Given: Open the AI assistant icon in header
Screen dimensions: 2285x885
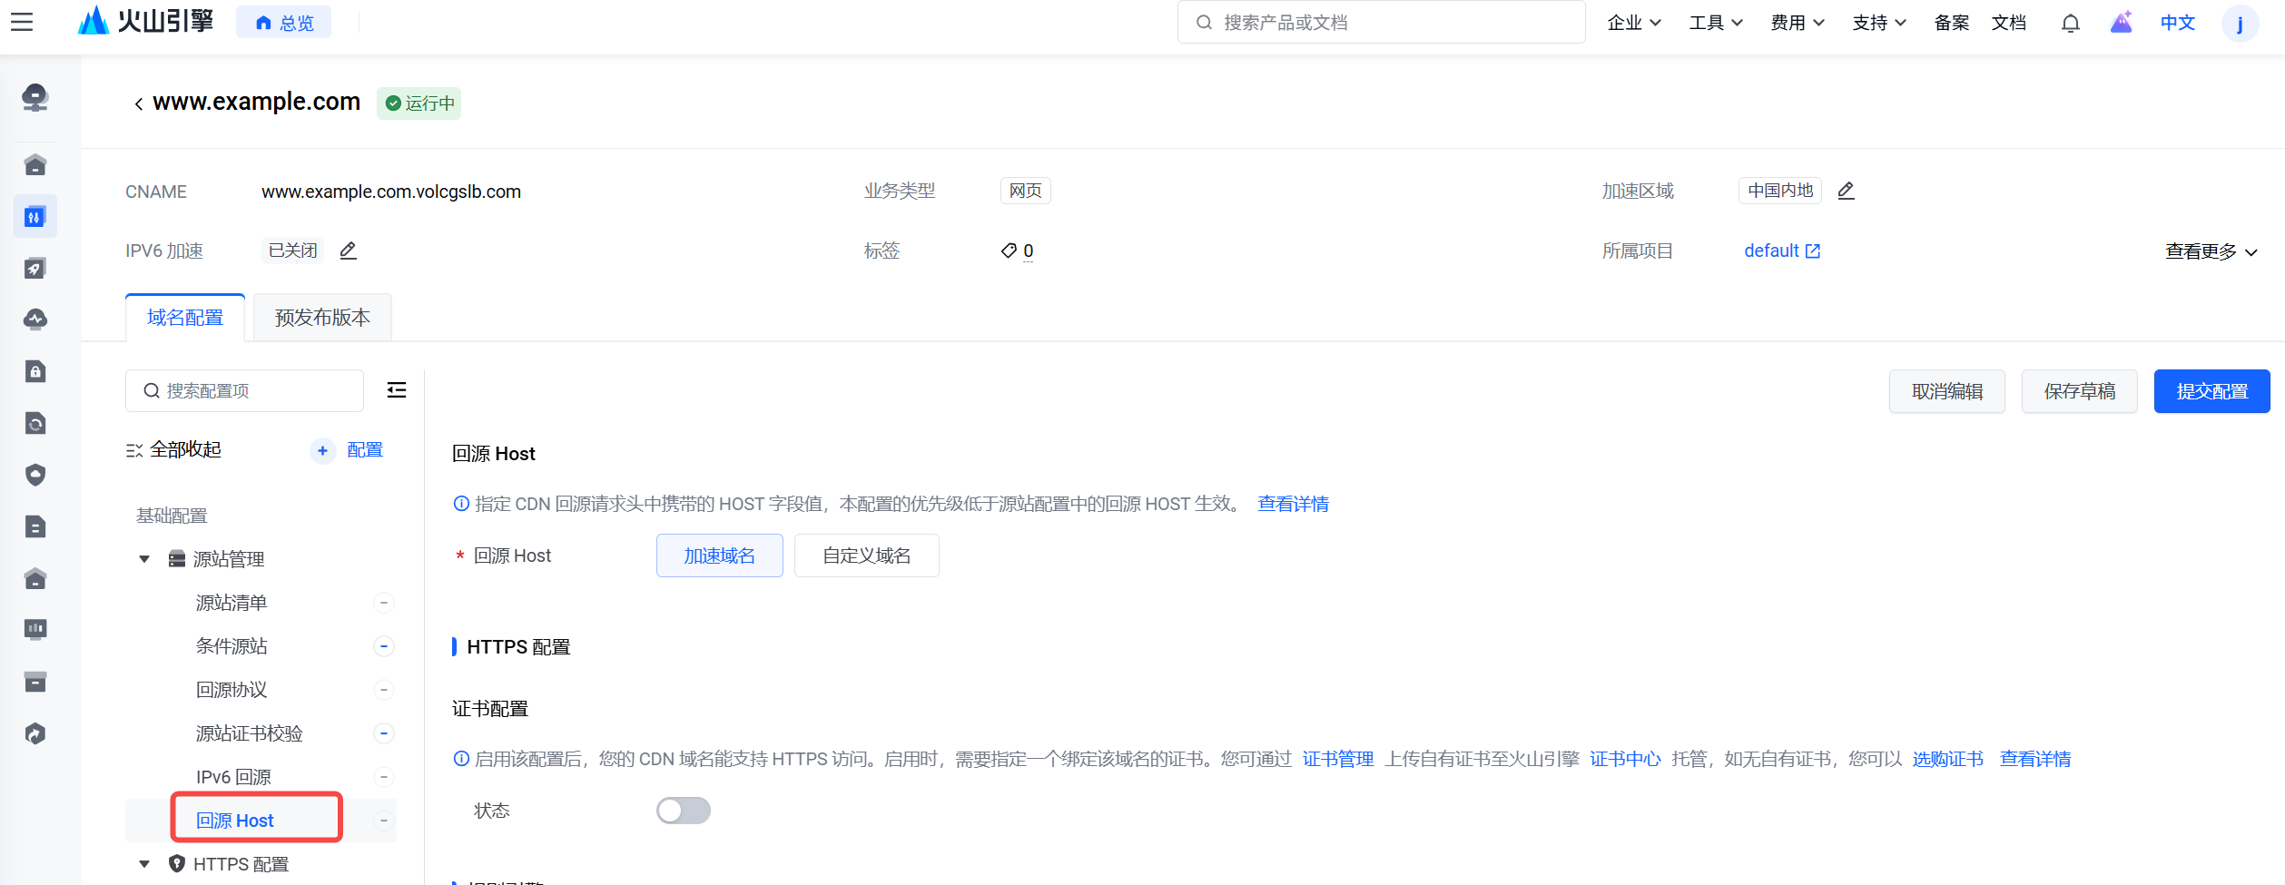Looking at the screenshot, I should coord(2121,23).
